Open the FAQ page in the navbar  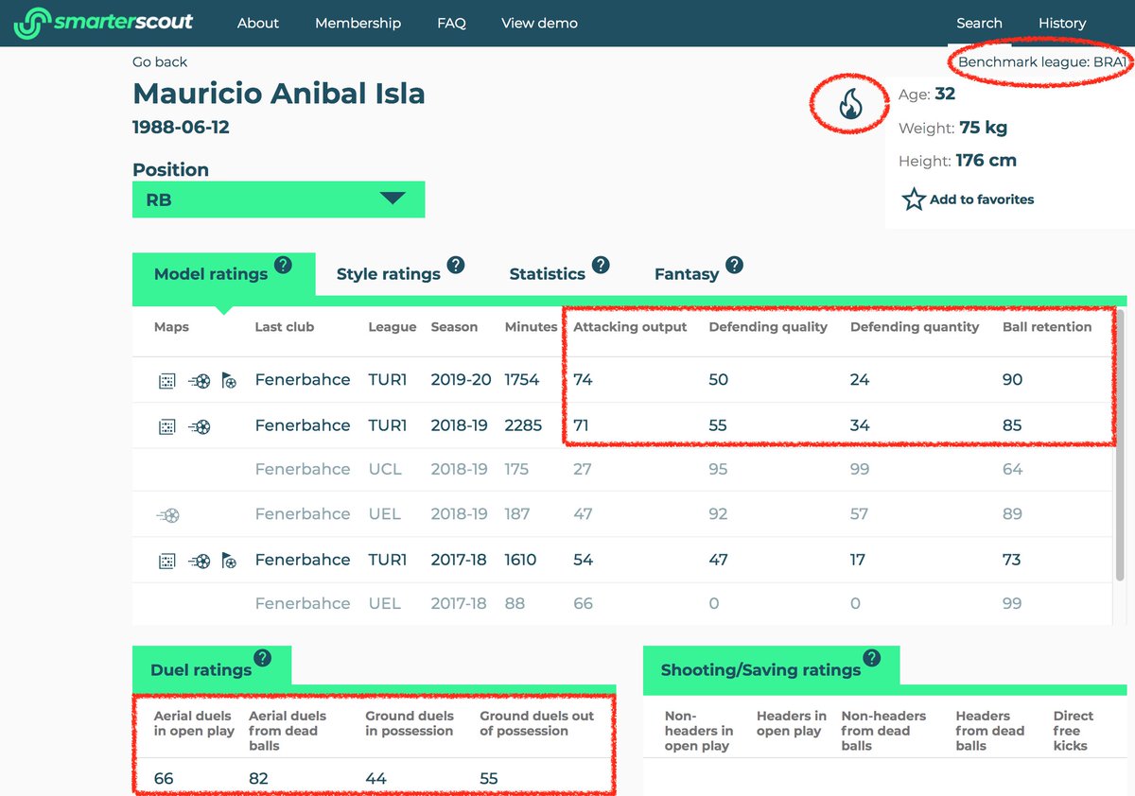click(x=451, y=23)
